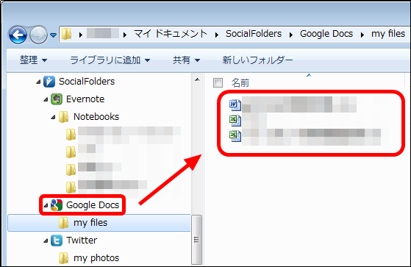Navigate to マイ ドキュメント in the address bar
The width and height of the screenshot is (411, 267).
tap(171, 34)
